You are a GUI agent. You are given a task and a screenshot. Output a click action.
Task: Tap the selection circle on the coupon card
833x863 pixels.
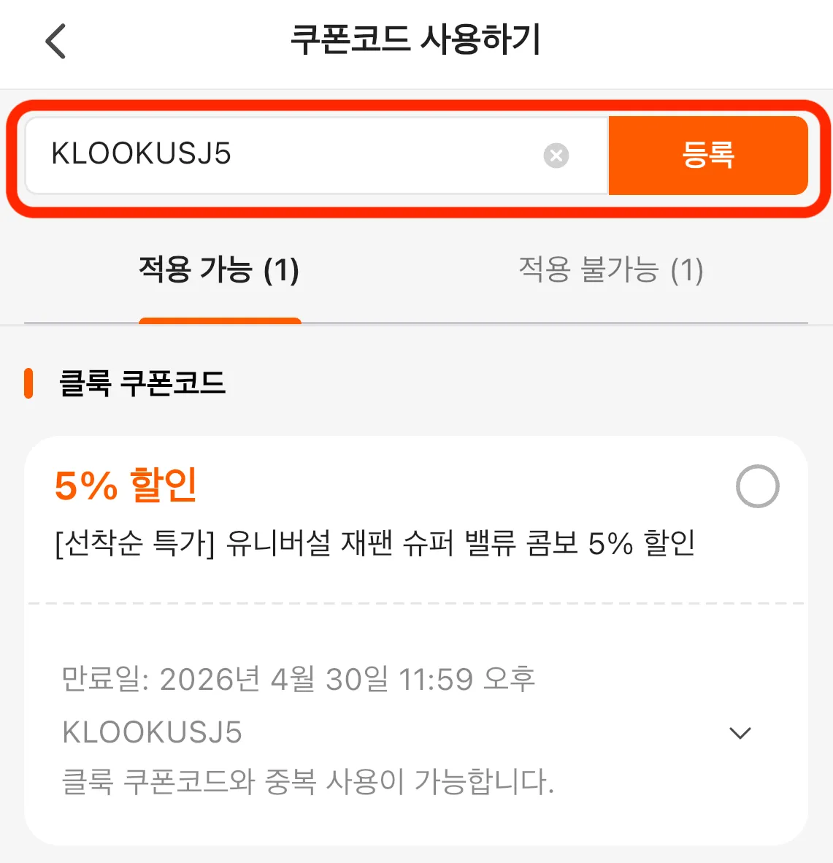click(758, 486)
